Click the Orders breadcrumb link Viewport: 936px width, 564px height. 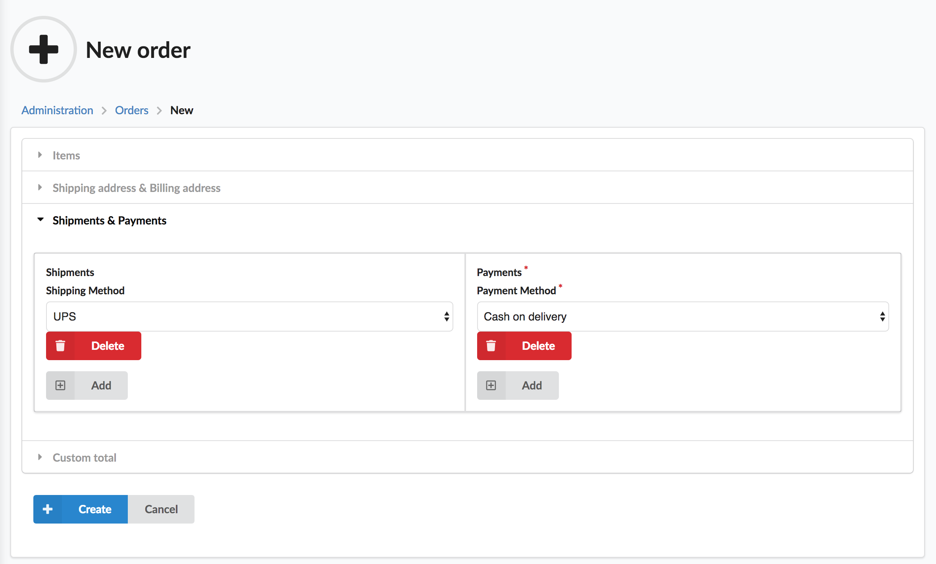click(x=132, y=109)
